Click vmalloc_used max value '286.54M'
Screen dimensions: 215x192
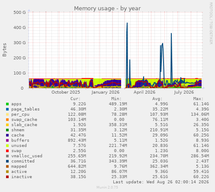(200, 156)
